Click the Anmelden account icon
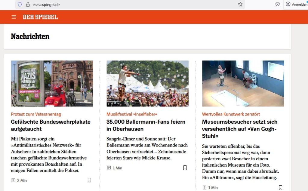 pyautogui.click(x=288, y=4)
